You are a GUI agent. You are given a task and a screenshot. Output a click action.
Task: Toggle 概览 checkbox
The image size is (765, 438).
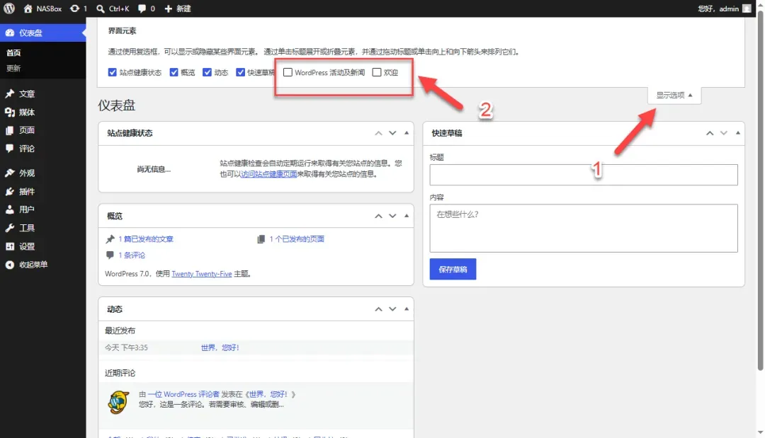[x=174, y=72]
